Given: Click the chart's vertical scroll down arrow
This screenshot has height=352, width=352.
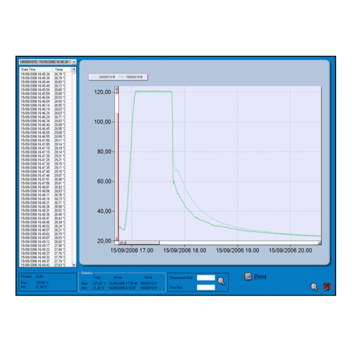Looking at the screenshot, I should [116, 238].
